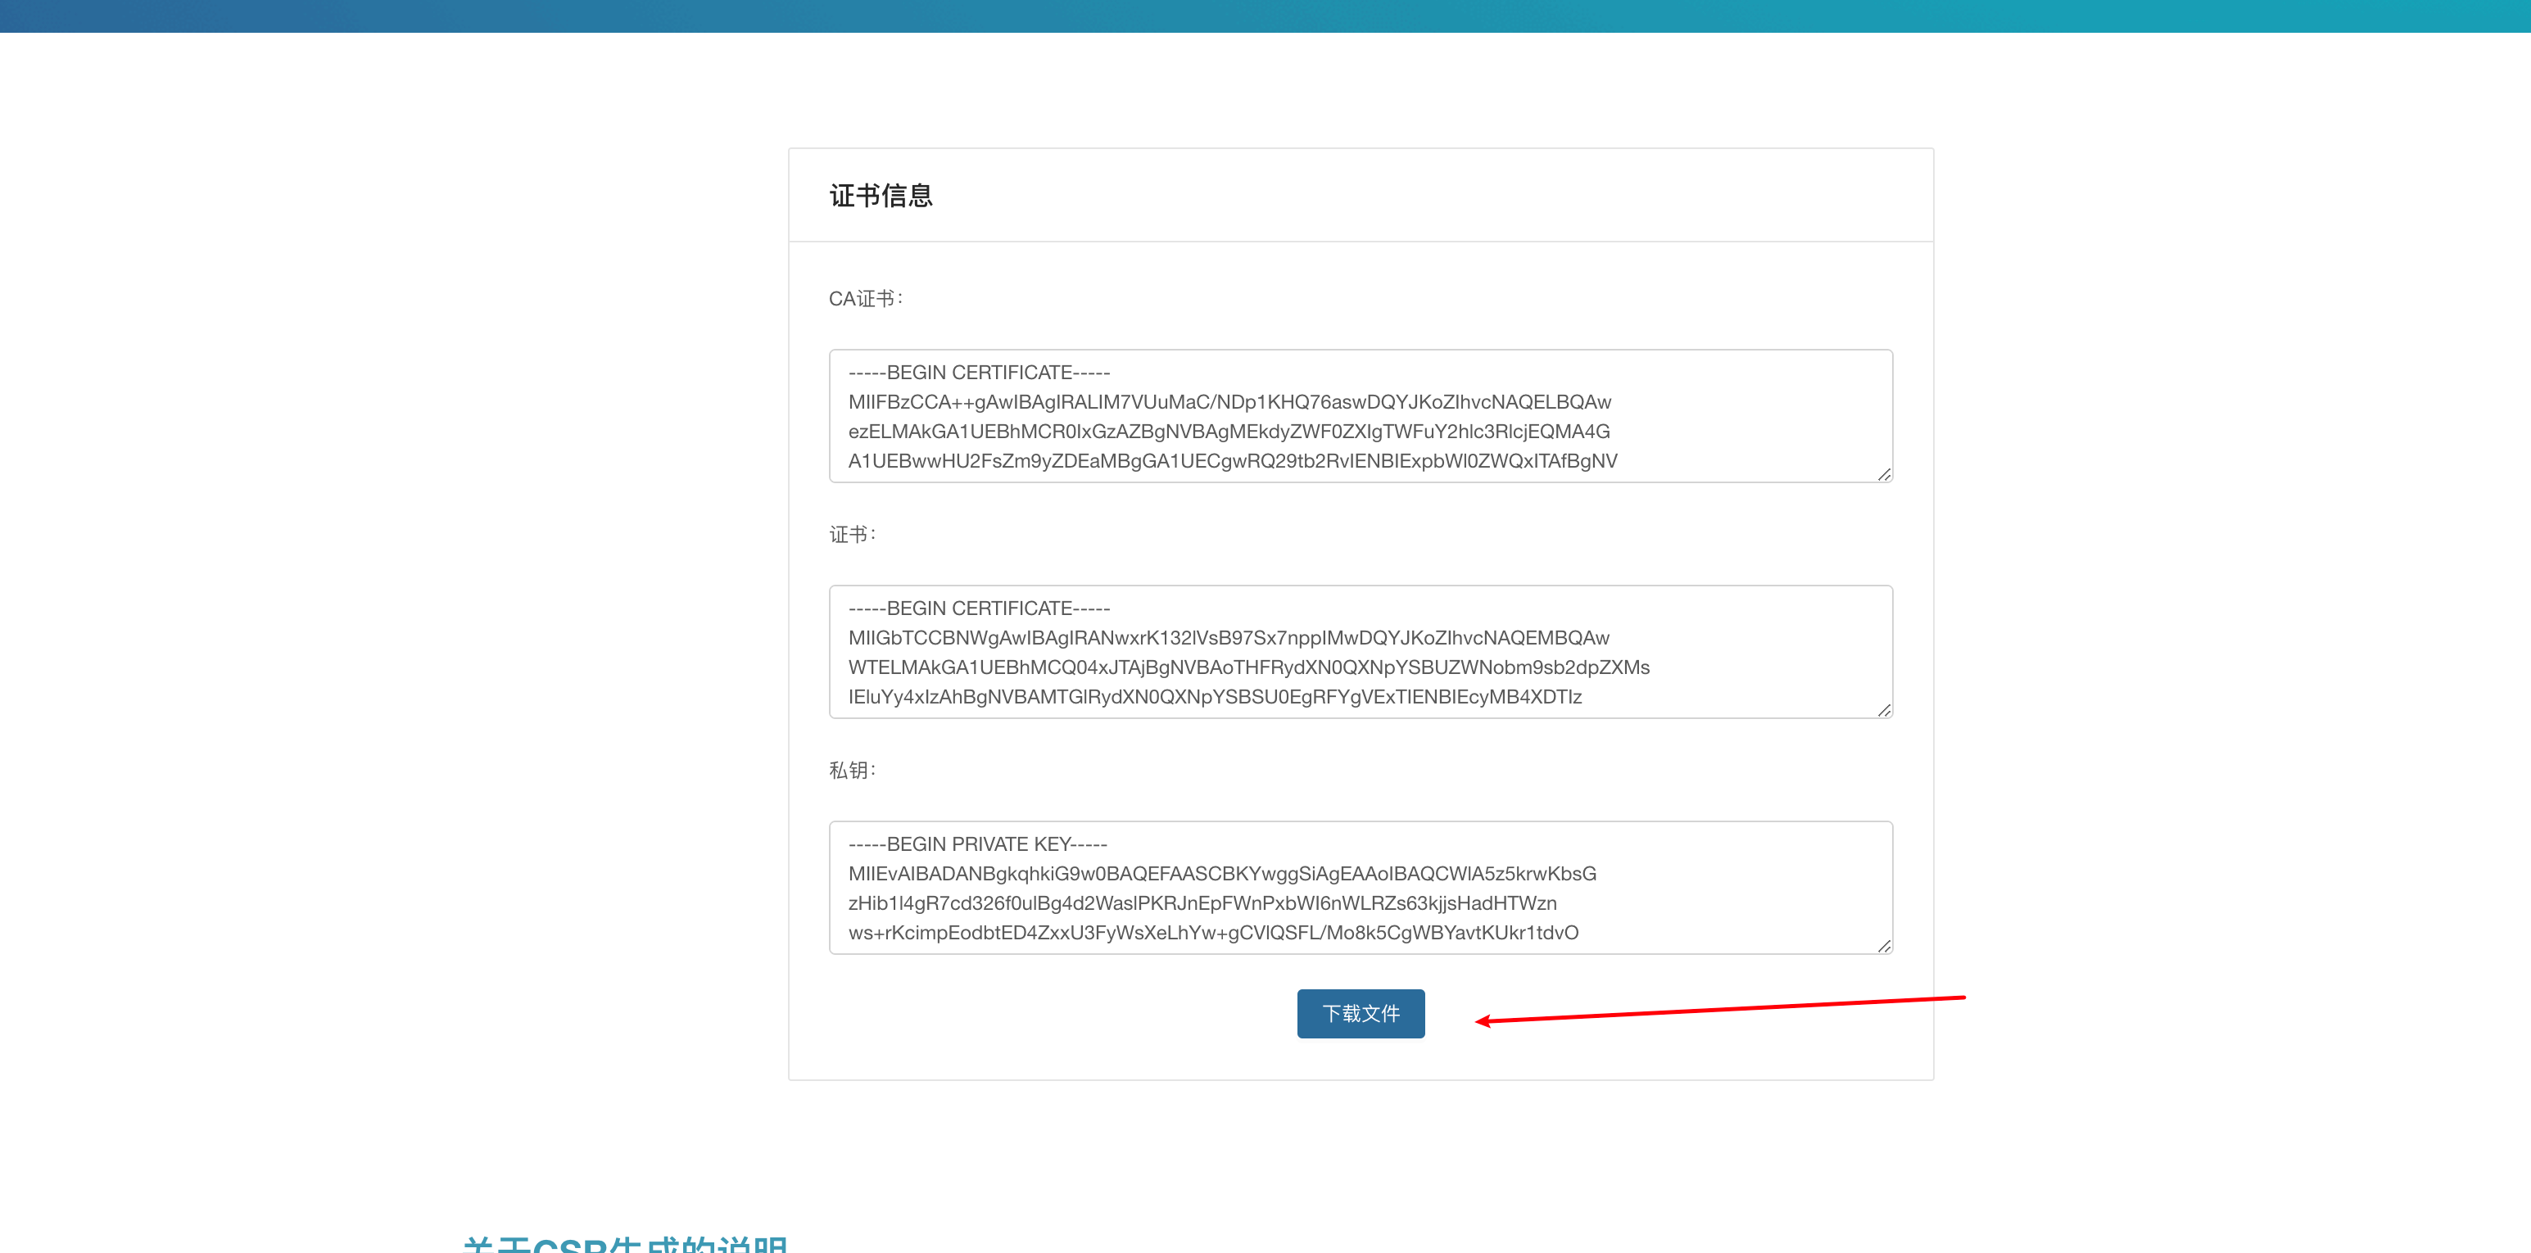Click the second line of 证书 certificate text
The image size is (2531, 1253).
tap(1229, 637)
